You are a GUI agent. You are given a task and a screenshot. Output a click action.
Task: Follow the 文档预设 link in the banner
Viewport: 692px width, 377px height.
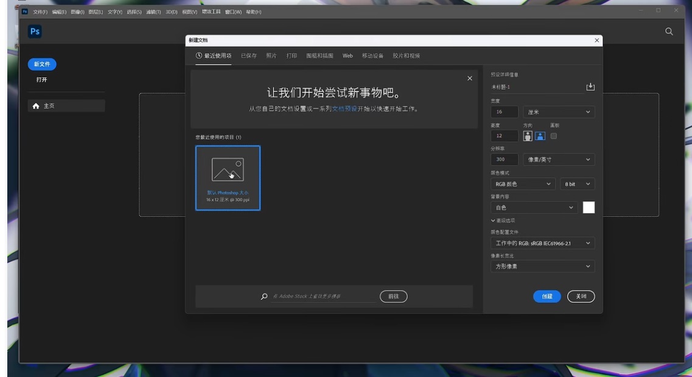[344, 108]
